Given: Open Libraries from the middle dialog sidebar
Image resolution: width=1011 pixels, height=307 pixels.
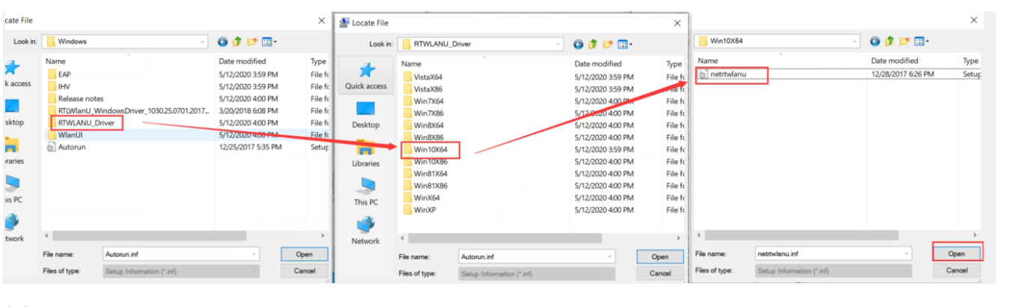Looking at the screenshot, I should coord(365,153).
